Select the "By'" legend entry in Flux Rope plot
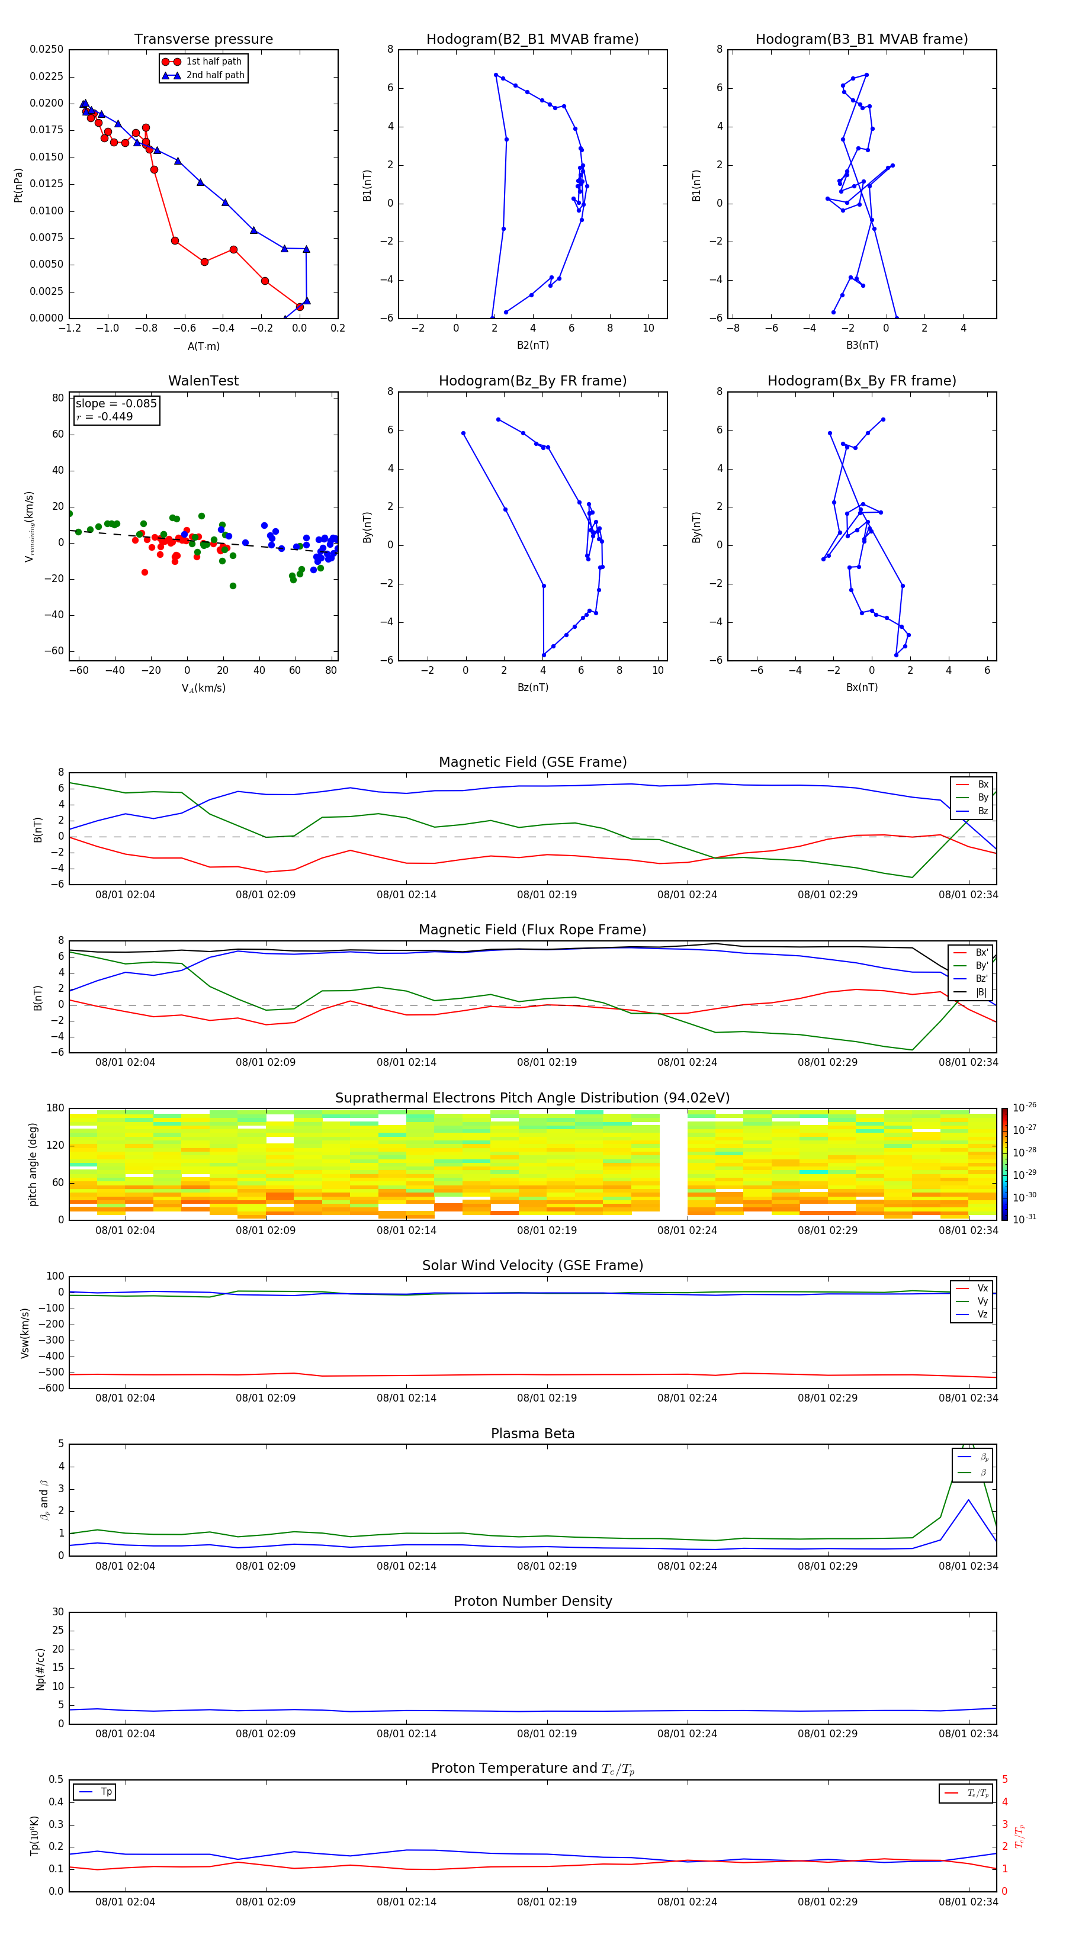This screenshot has height=1954, width=1066. [x=971, y=966]
